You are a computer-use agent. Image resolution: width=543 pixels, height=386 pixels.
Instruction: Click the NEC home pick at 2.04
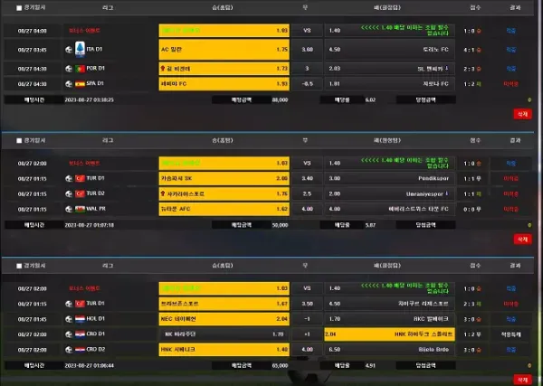224,319
